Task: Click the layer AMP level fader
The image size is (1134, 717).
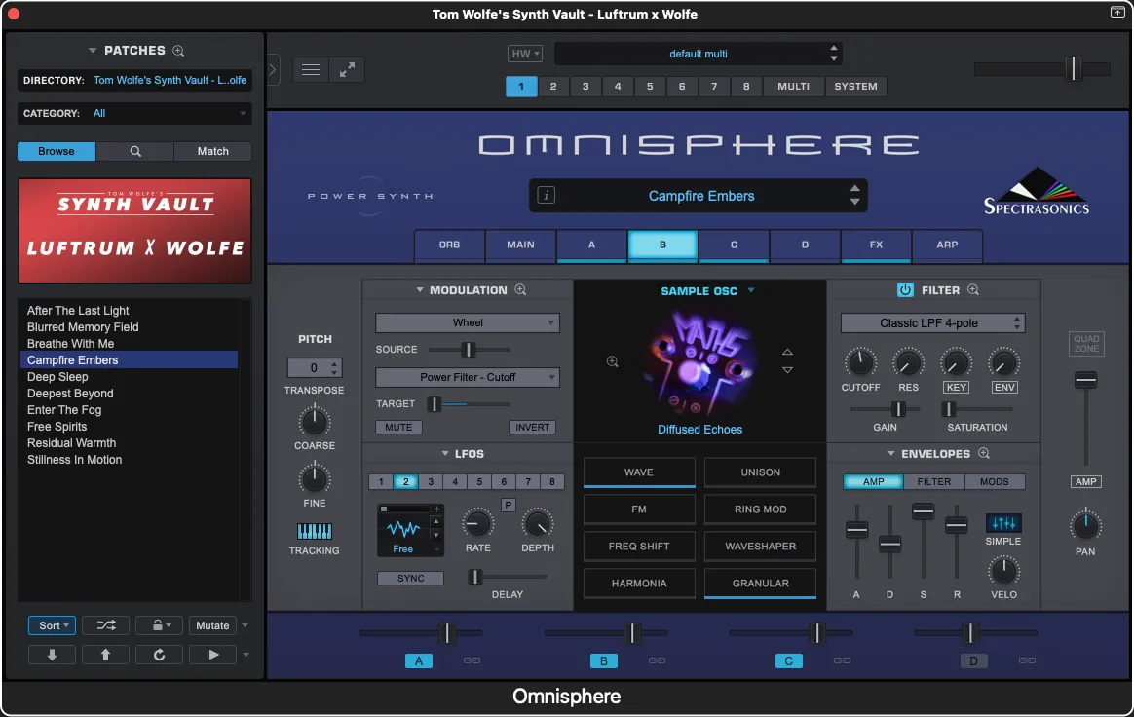Action: [x=1085, y=380]
